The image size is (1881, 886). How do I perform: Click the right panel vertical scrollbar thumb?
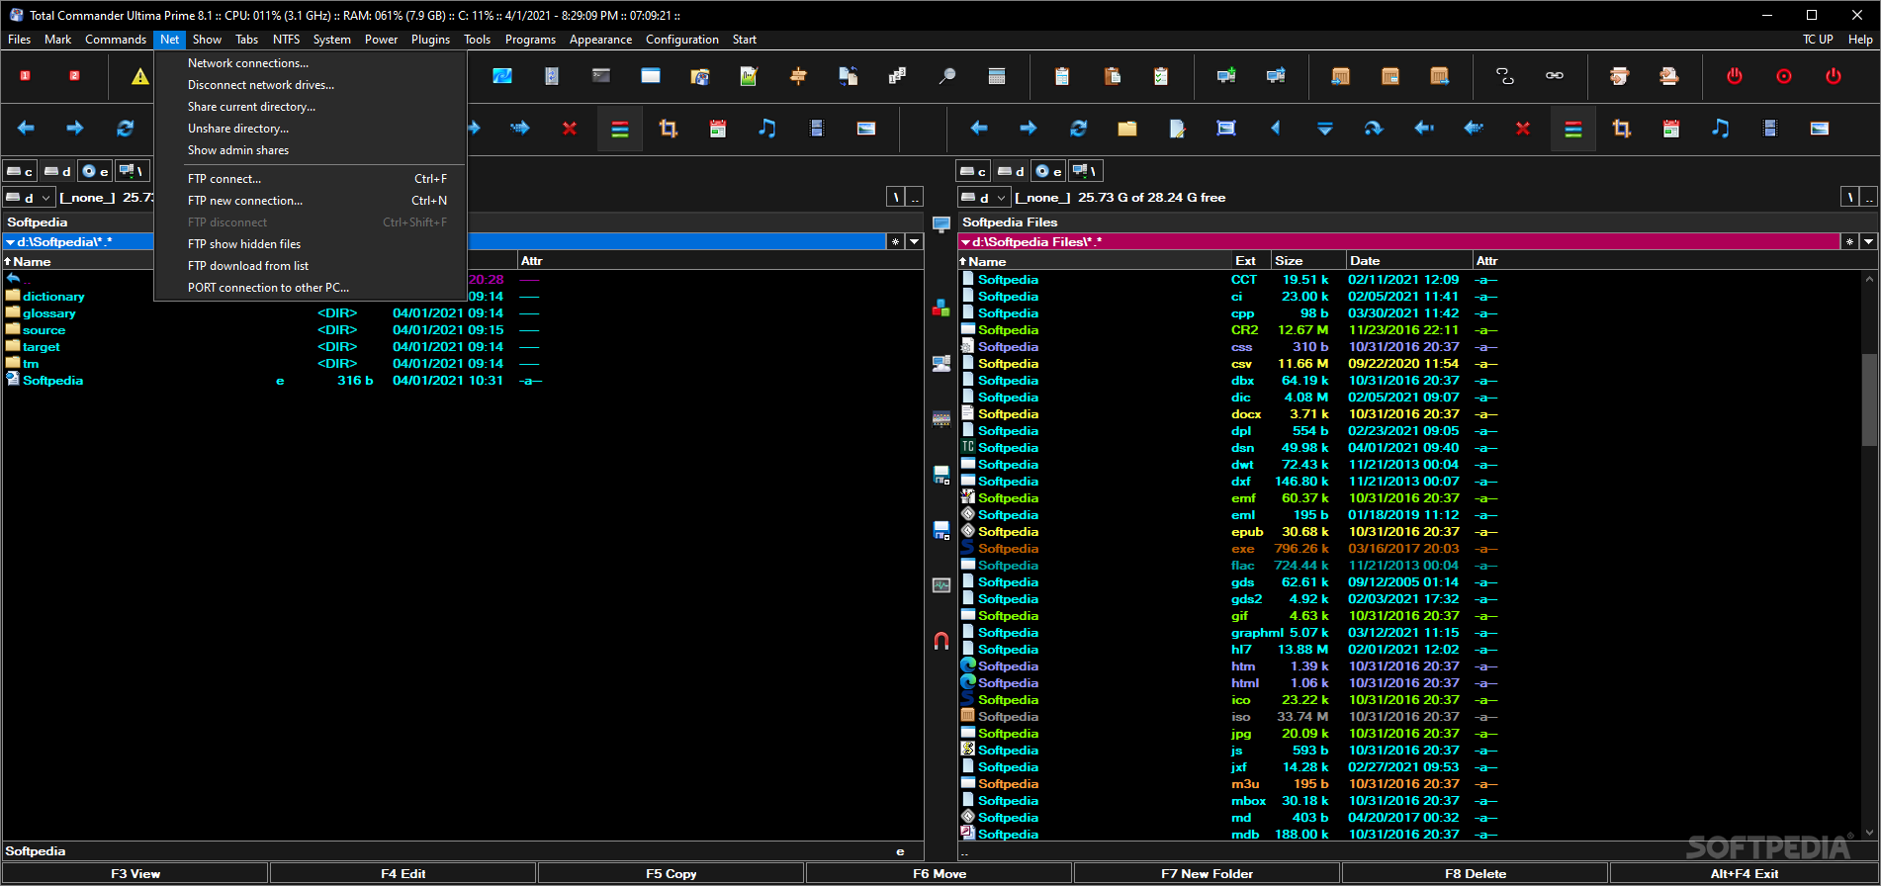click(1869, 399)
